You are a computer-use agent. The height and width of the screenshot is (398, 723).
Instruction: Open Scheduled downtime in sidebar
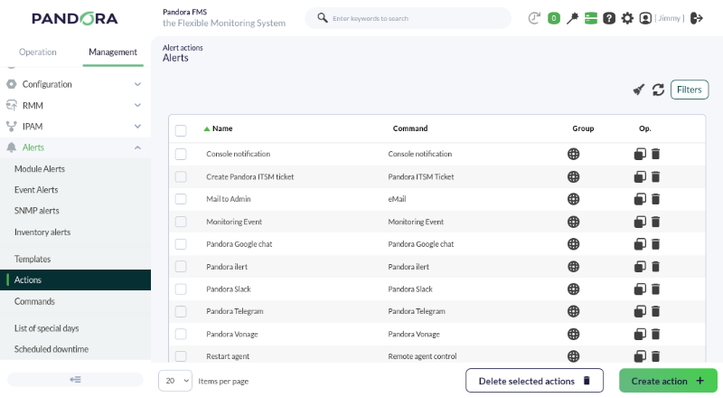click(x=52, y=349)
